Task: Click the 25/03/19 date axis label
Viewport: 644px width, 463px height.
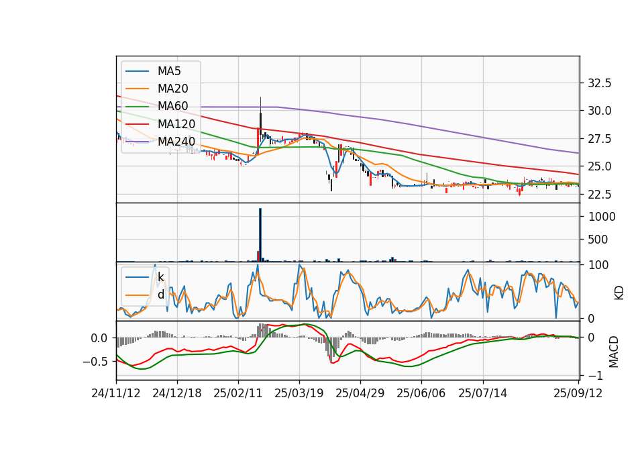Action: [x=299, y=393]
